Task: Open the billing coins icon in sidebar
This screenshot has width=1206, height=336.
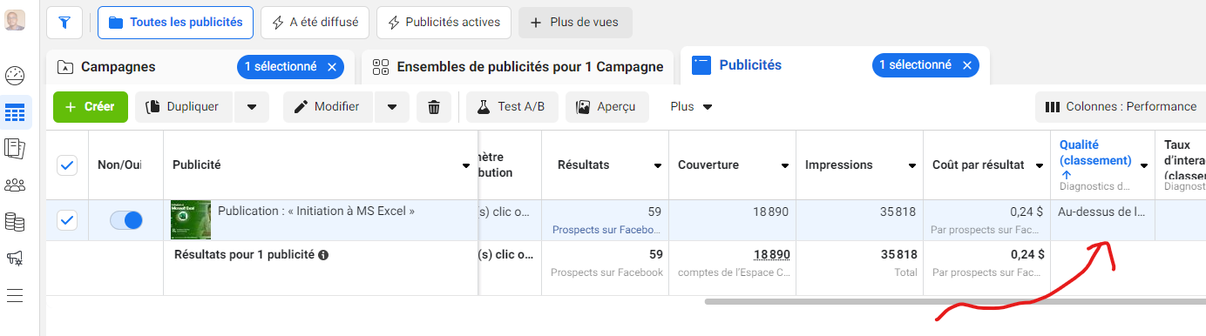Action: click(15, 222)
